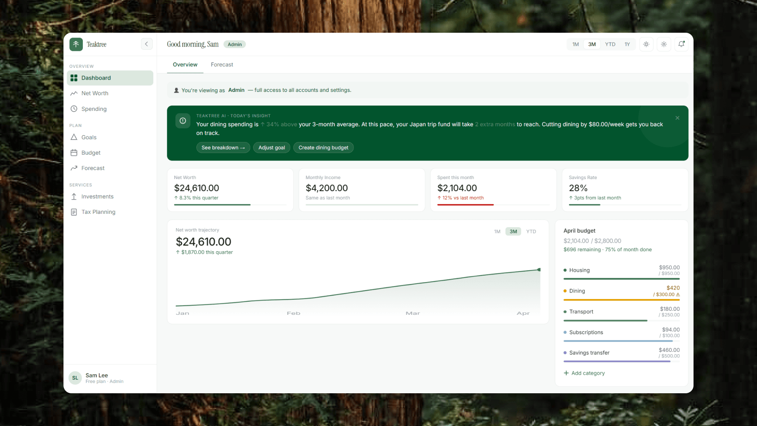Click the user icon in the viewing-as notice
This screenshot has width=757, height=426.
click(x=177, y=90)
